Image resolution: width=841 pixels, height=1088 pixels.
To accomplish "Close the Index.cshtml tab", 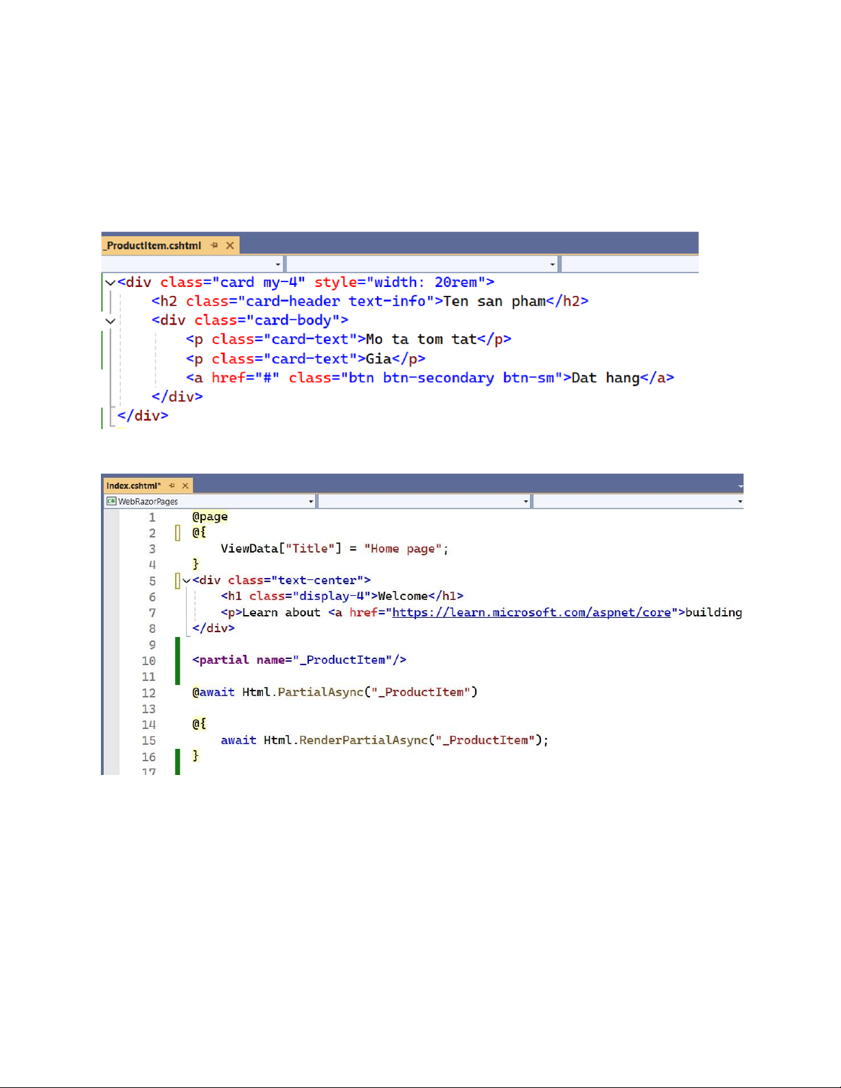I will click(185, 486).
